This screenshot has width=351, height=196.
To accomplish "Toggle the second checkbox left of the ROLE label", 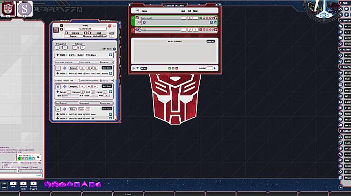I will click(x=89, y=33).
